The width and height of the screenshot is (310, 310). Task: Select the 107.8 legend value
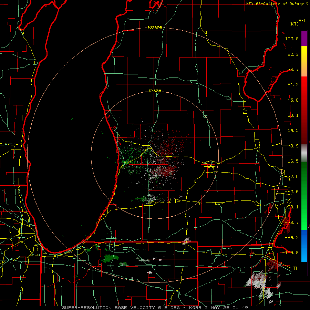(x=292, y=39)
